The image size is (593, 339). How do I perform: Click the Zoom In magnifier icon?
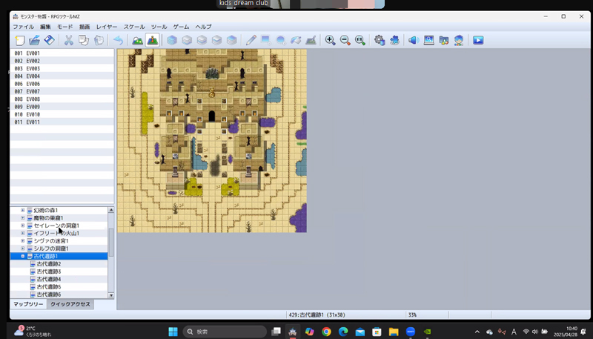point(330,40)
